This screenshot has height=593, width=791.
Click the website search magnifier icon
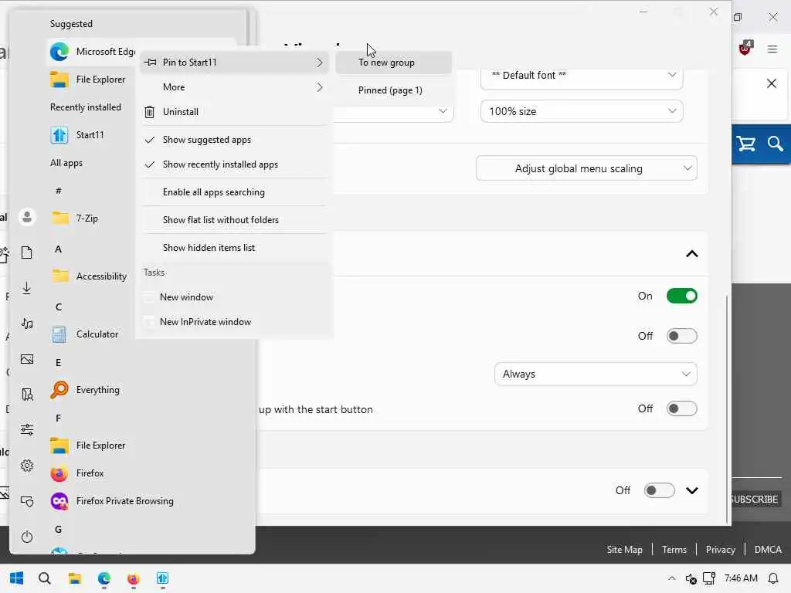coord(776,144)
